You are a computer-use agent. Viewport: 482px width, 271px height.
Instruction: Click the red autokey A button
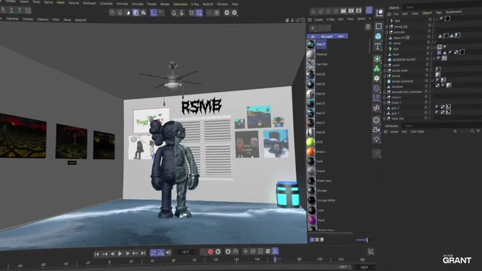(x=210, y=251)
